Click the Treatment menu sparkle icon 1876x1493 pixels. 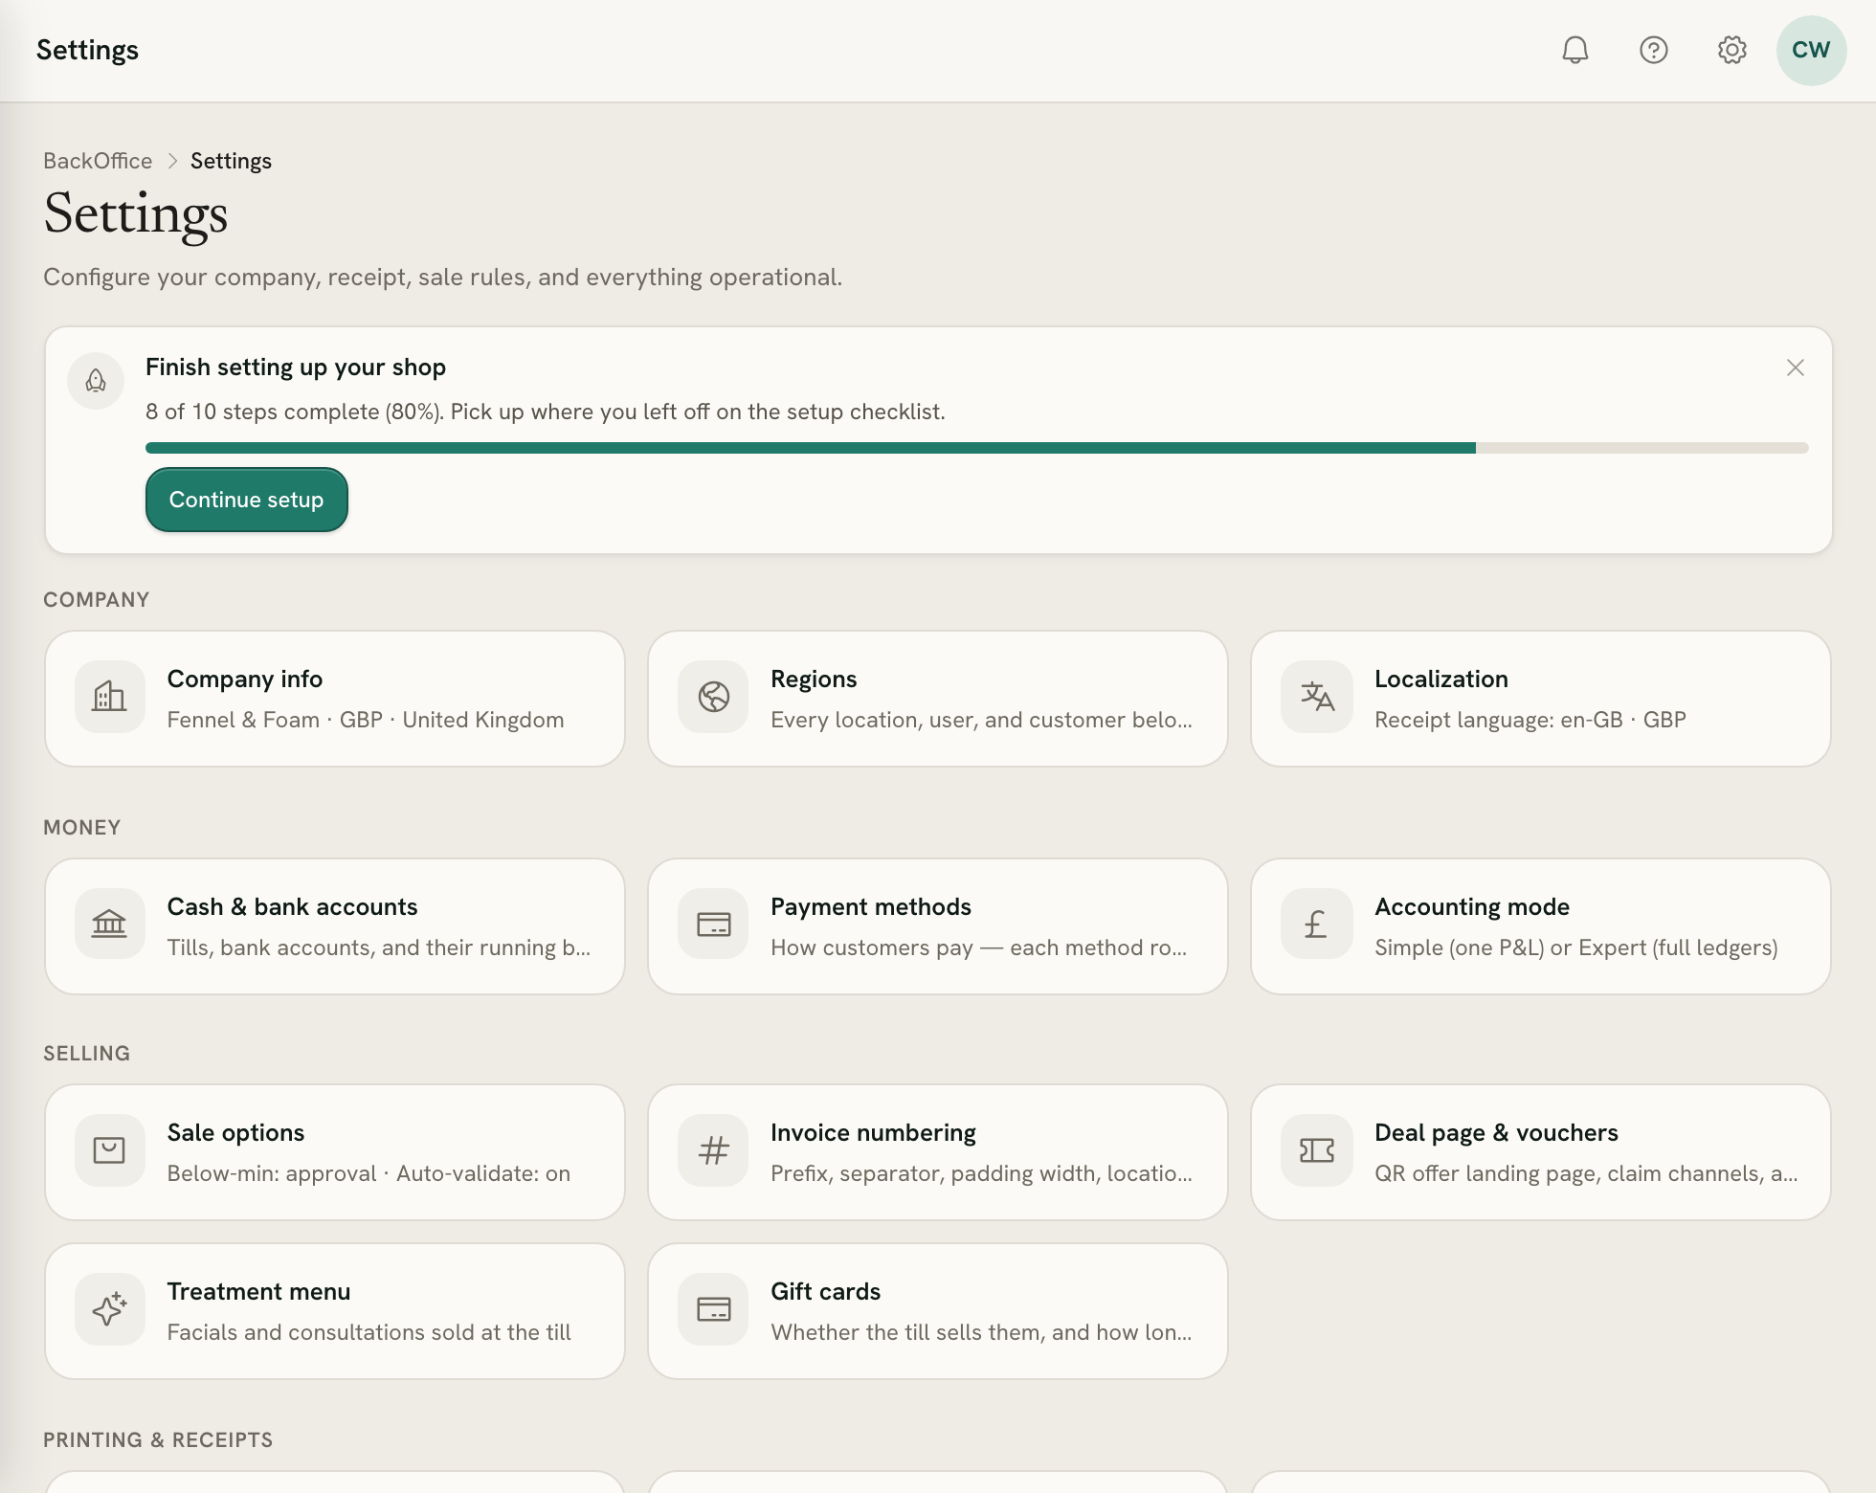(x=109, y=1309)
